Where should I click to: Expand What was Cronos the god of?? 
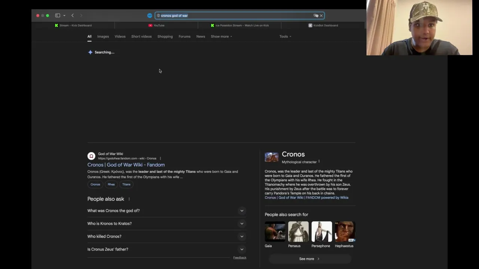(167, 211)
